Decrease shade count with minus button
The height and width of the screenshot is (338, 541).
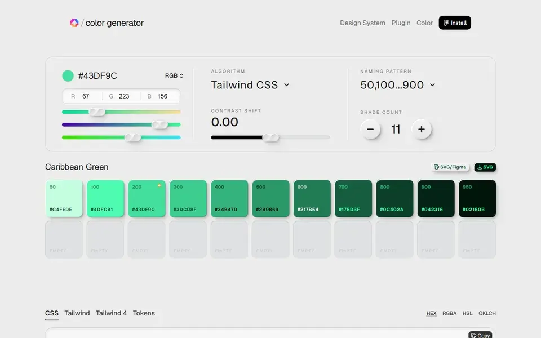[370, 129]
